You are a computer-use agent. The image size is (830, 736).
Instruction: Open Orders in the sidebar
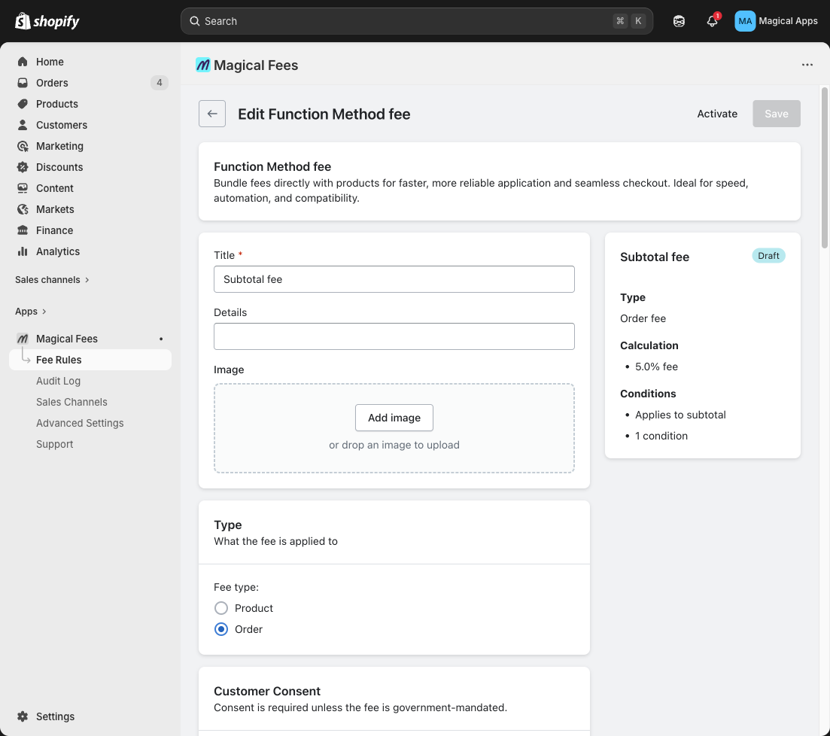click(x=52, y=83)
